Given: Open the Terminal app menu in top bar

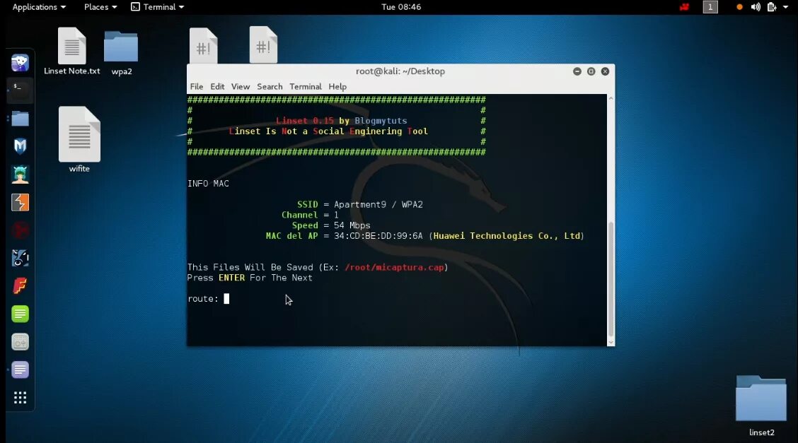Looking at the screenshot, I should [157, 7].
